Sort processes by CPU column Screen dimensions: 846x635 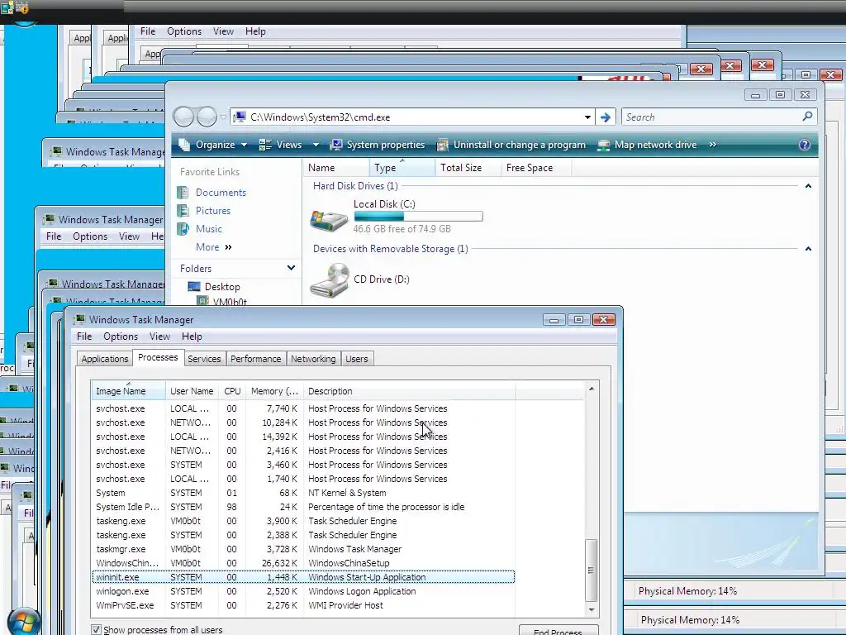pos(232,391)
